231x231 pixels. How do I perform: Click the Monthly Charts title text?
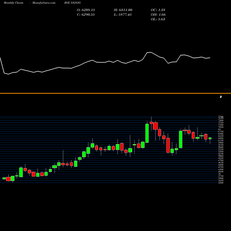[x=13, y=3]
